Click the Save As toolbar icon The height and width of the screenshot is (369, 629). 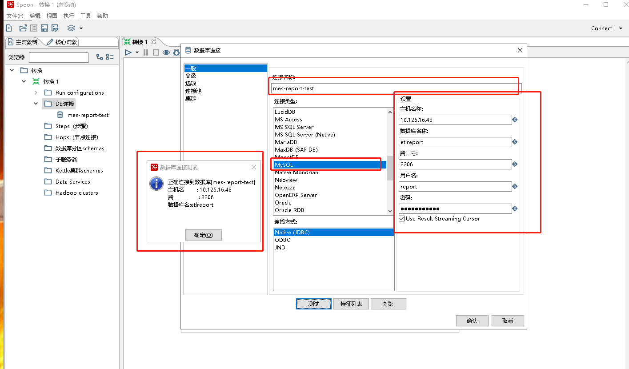[x=55, y=28]
